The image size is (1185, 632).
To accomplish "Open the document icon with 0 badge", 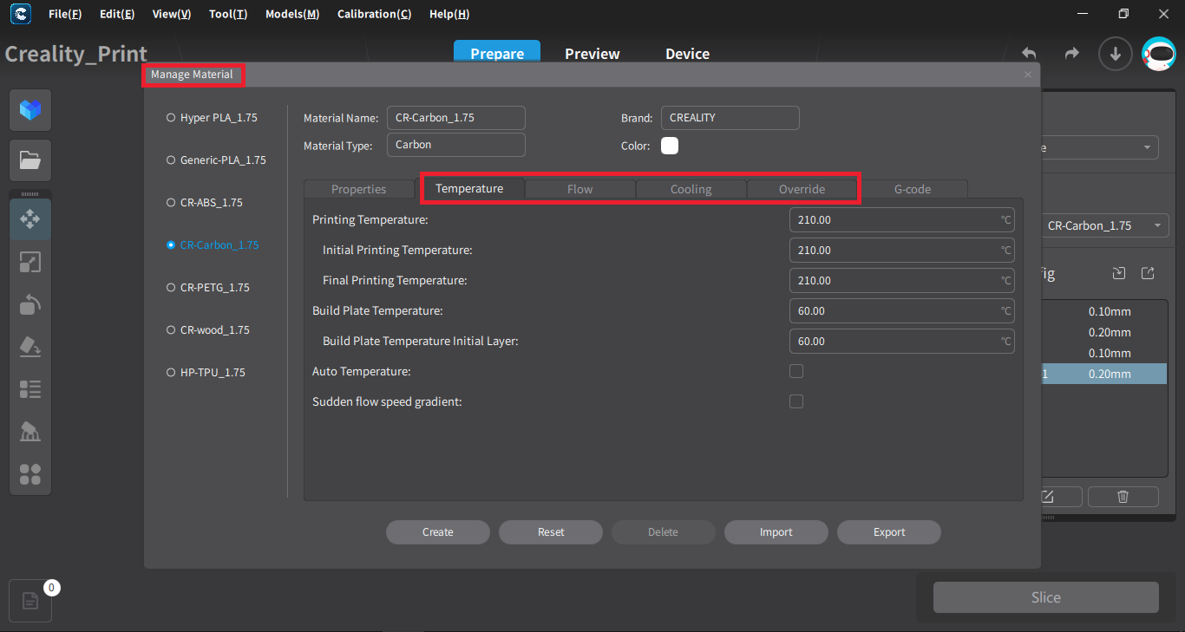I will [30, 601].
